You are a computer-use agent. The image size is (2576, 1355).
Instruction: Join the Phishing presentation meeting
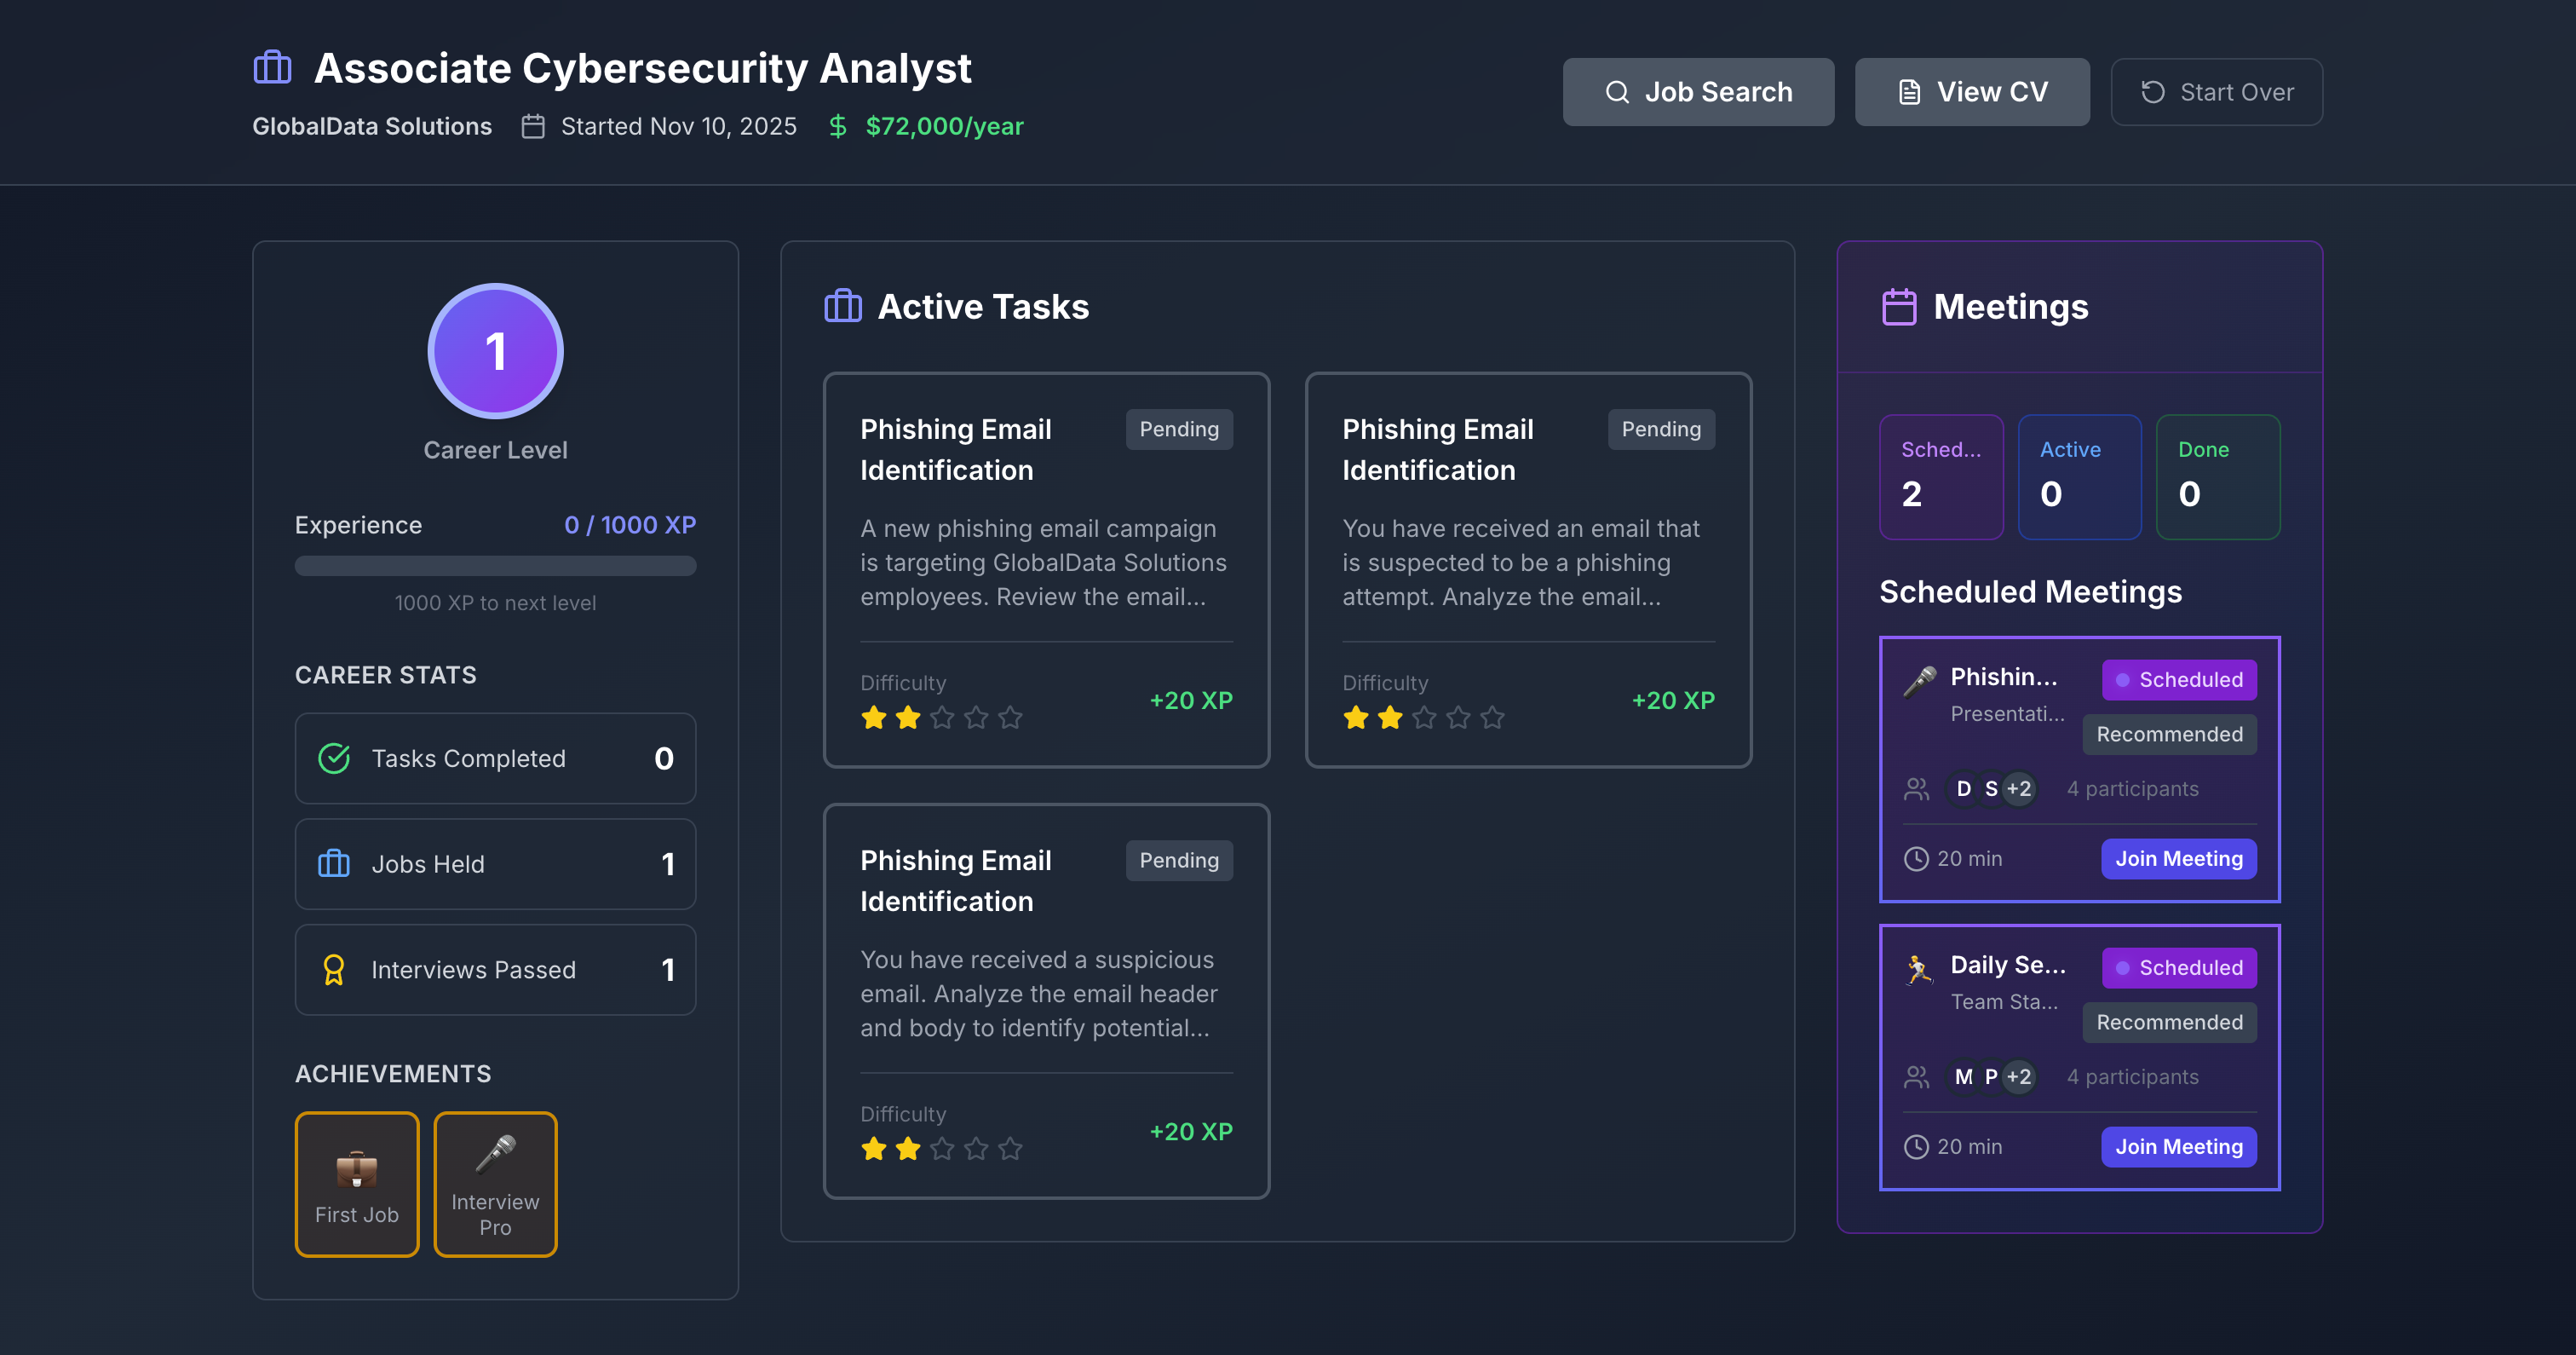click(2178, 859)
